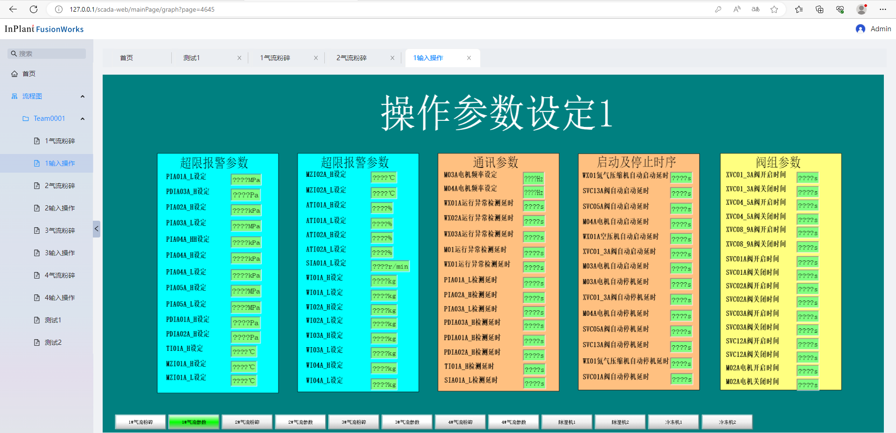Click the site information icon in address bar
Screen dimensions: 896x433
point(59,9)
